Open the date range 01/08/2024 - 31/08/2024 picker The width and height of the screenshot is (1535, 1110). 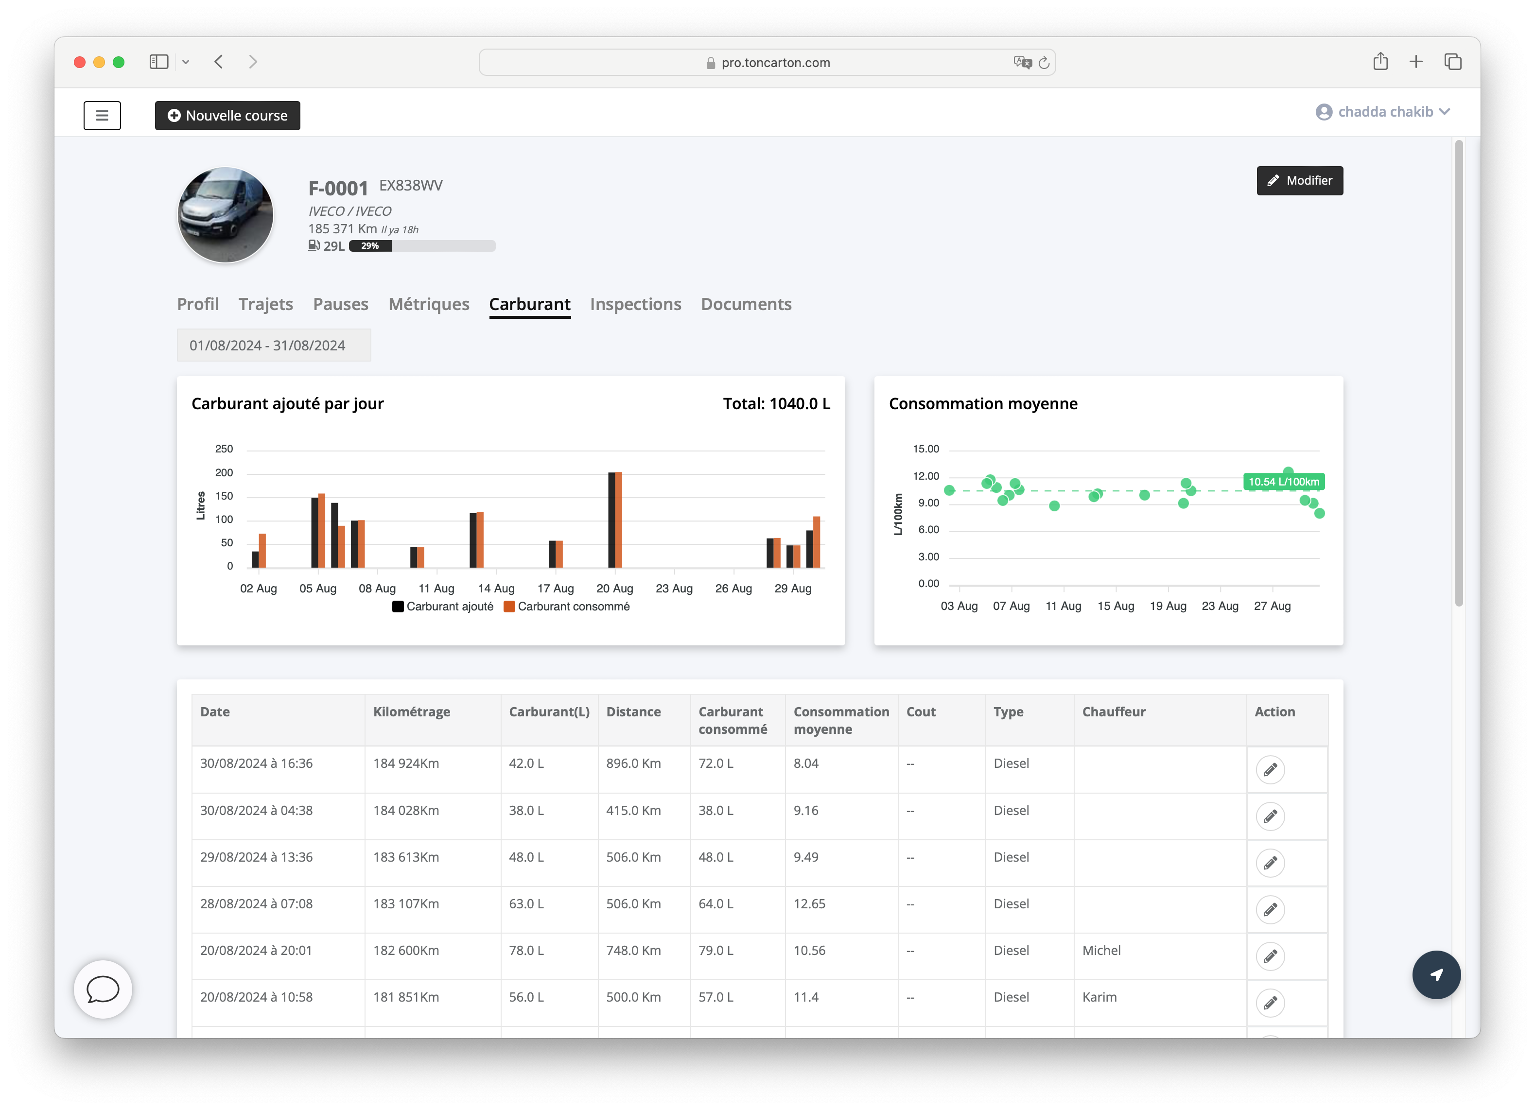pos(274,345)
